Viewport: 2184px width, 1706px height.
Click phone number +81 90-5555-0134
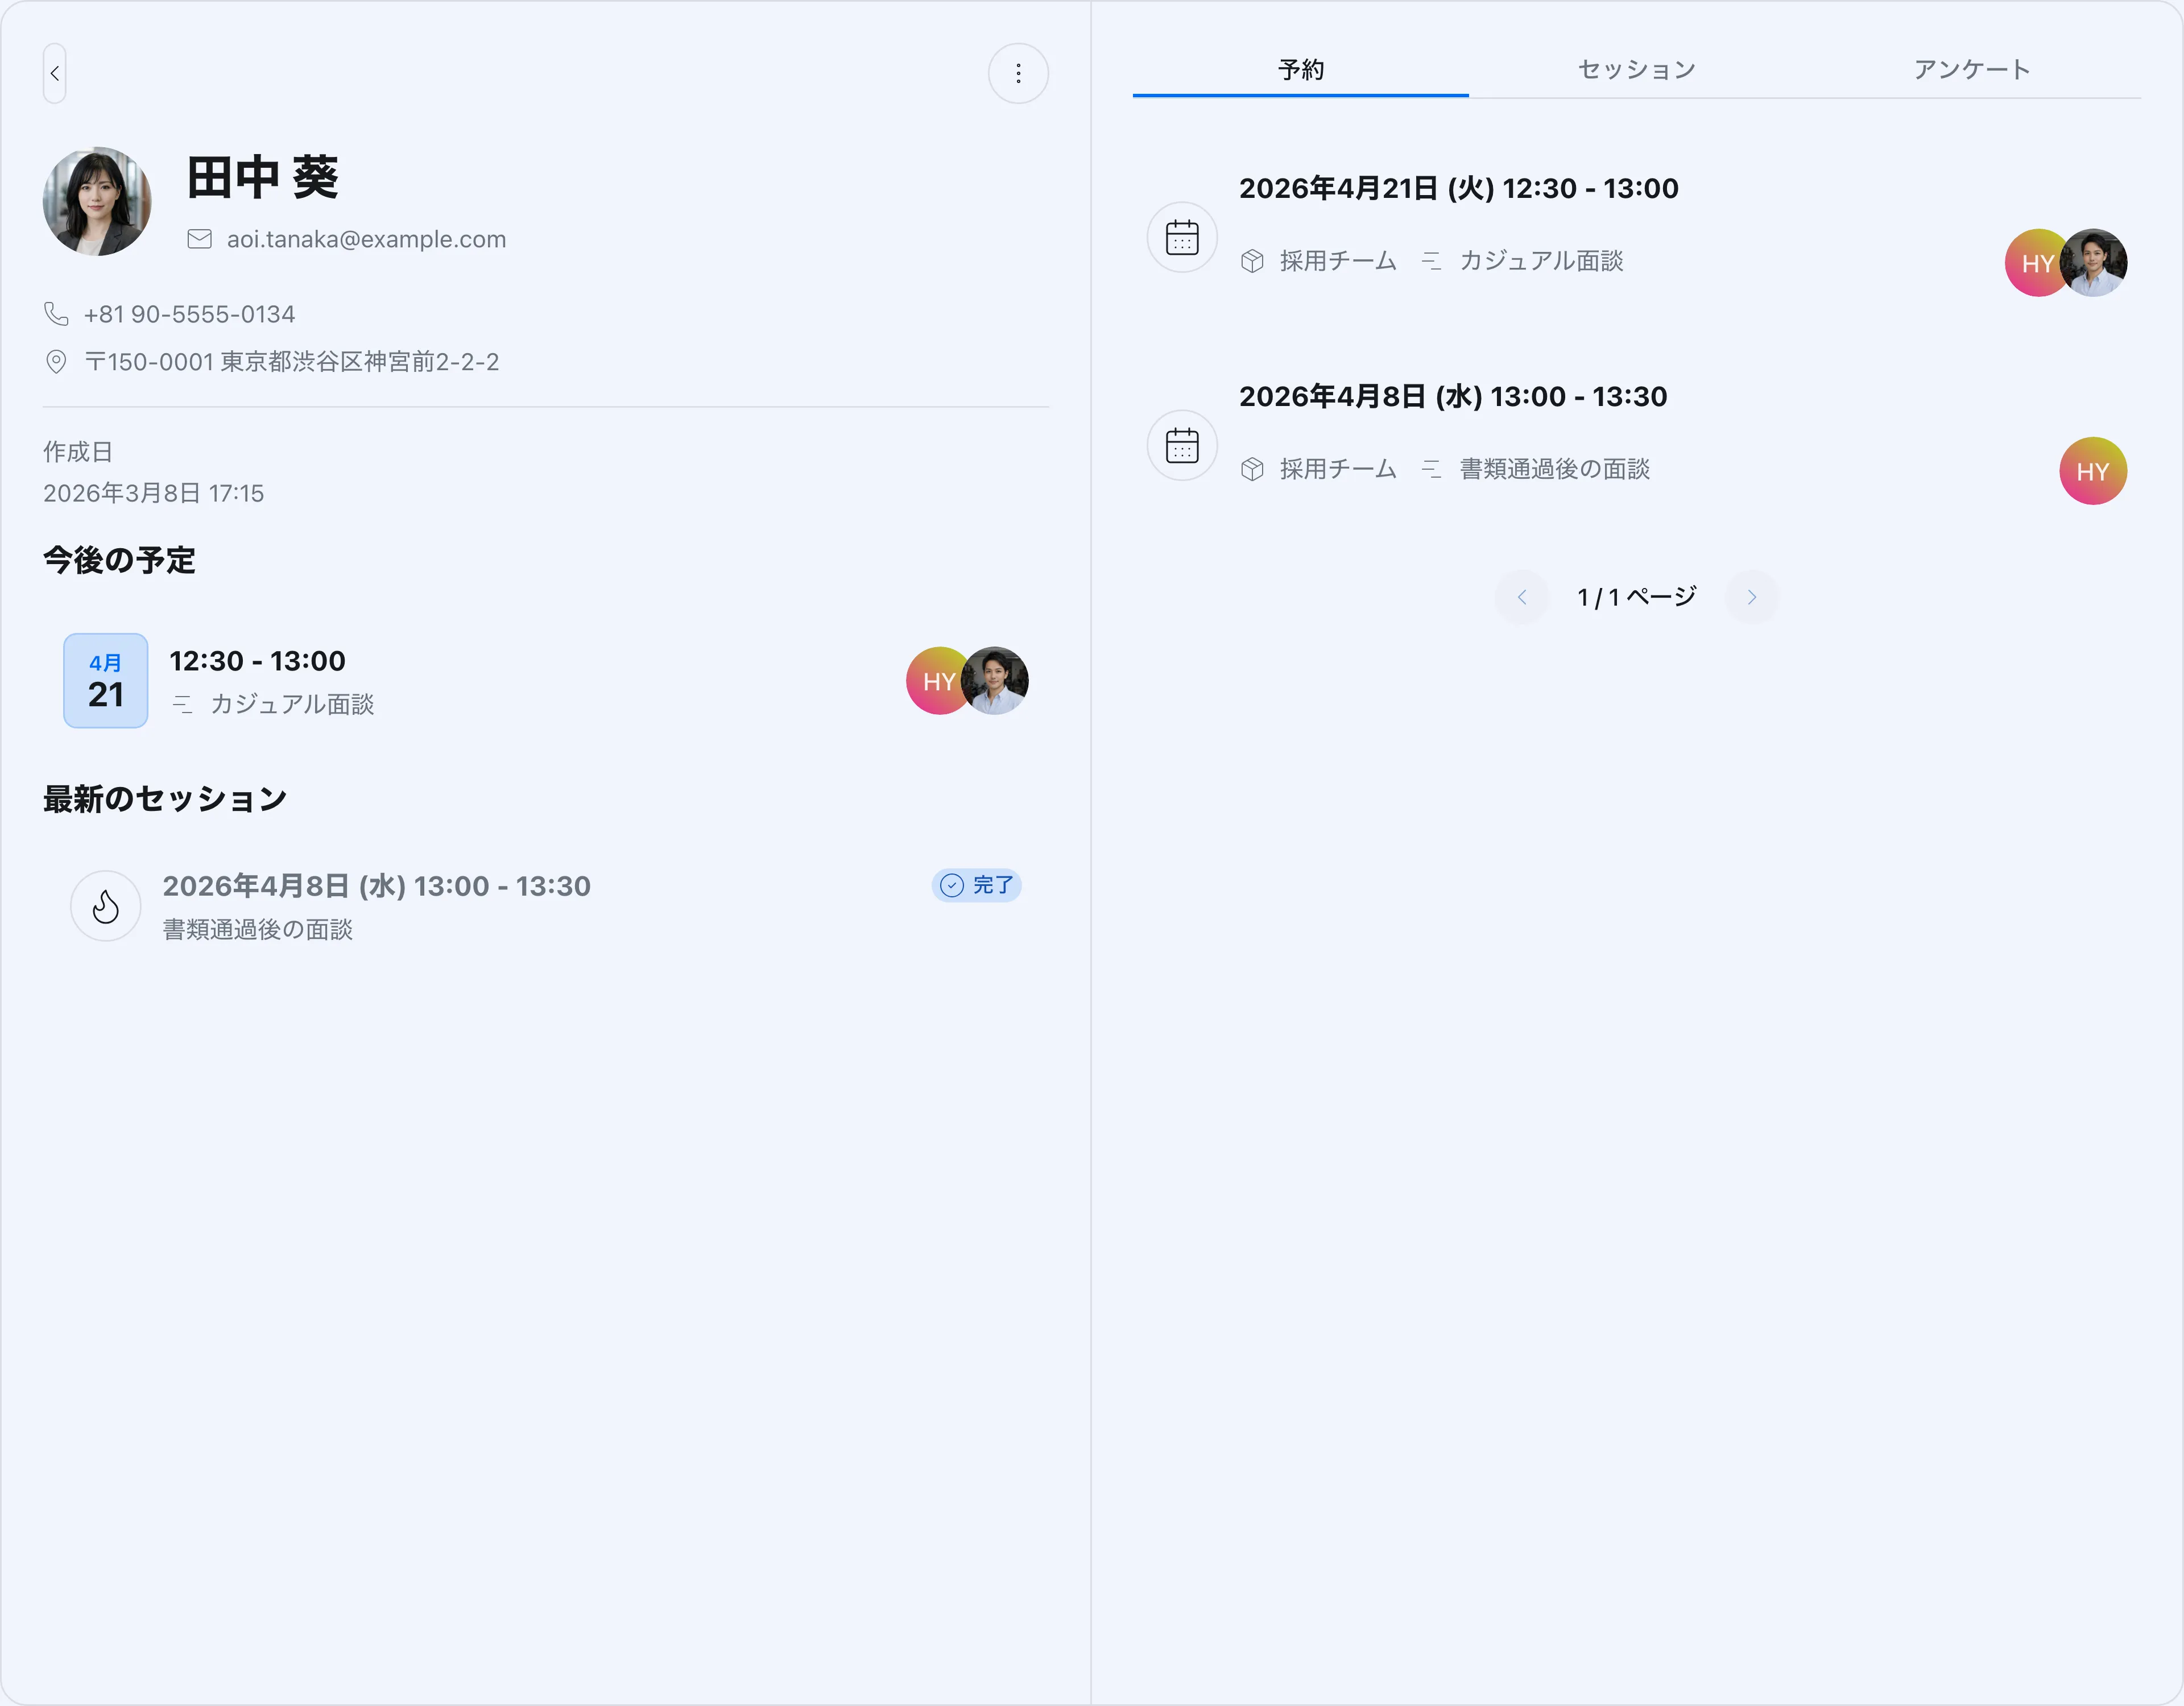189,314
